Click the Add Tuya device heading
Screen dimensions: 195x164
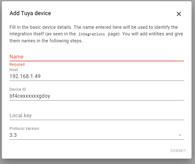tap(30, 13)
